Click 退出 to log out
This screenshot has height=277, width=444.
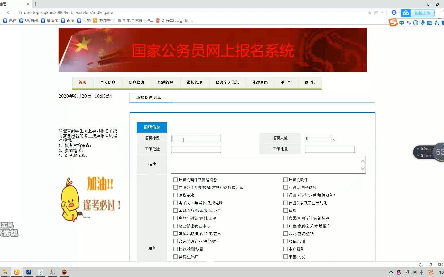[x=309, y=83]
